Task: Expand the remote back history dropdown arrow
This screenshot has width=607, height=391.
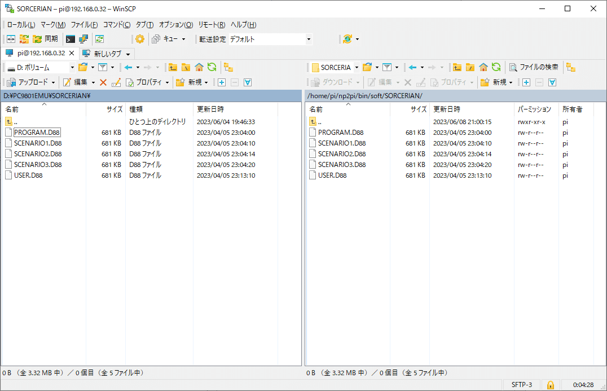Action: (x=422, y=67)
